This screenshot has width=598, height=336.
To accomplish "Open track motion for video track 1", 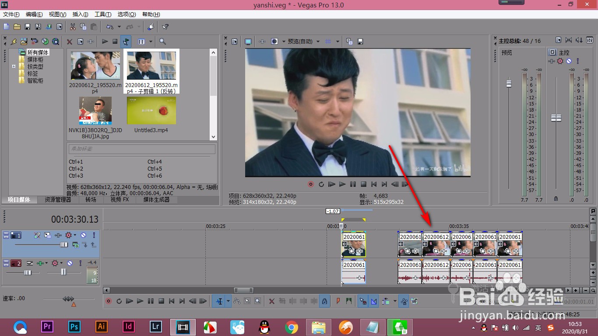I will pos(47,235).
